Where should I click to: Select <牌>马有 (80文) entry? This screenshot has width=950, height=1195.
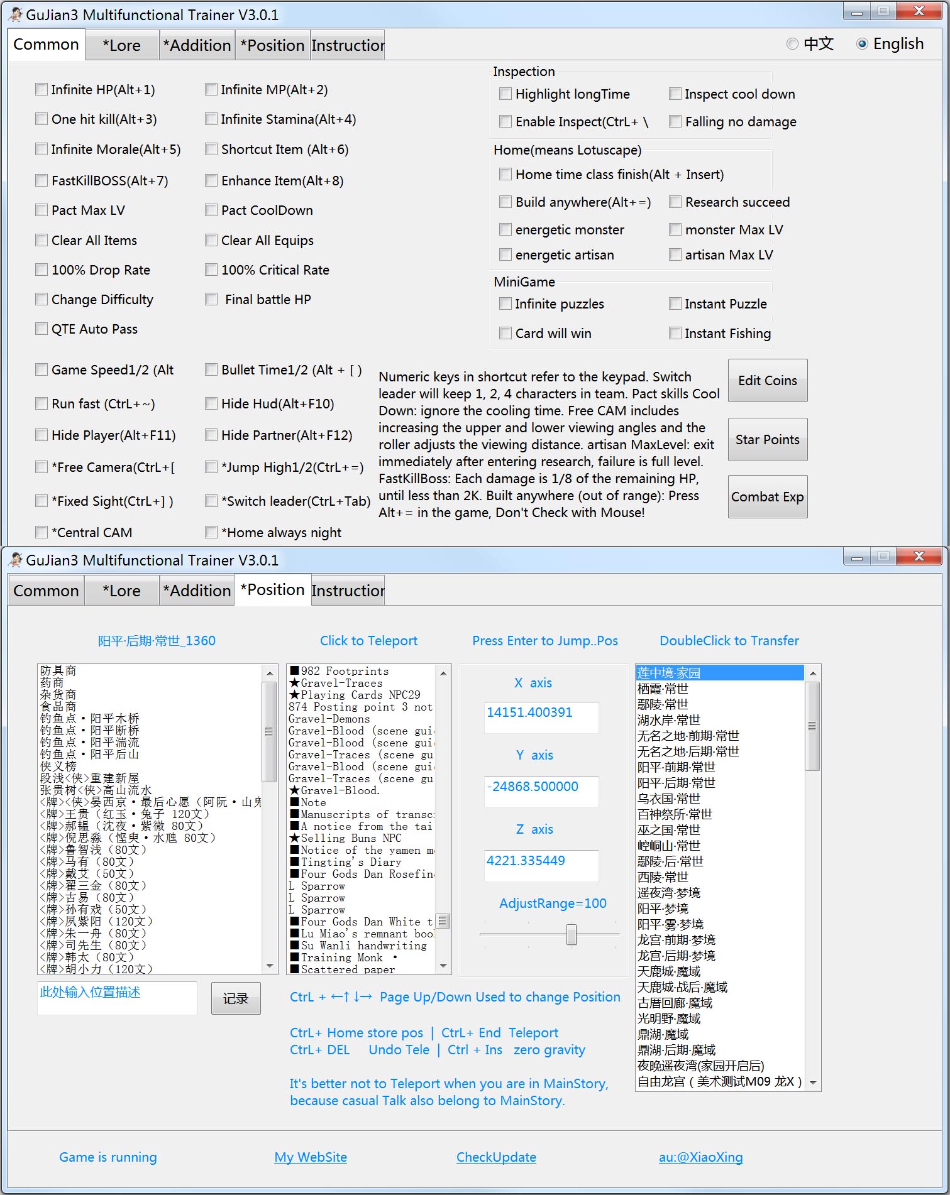tap(150, 862)
